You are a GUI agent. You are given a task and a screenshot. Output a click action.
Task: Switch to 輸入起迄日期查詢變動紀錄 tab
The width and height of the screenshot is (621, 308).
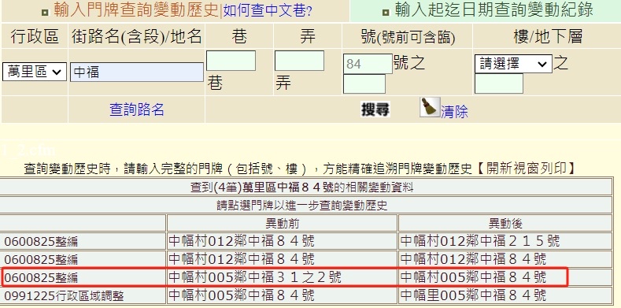click(x=493, y=10)
